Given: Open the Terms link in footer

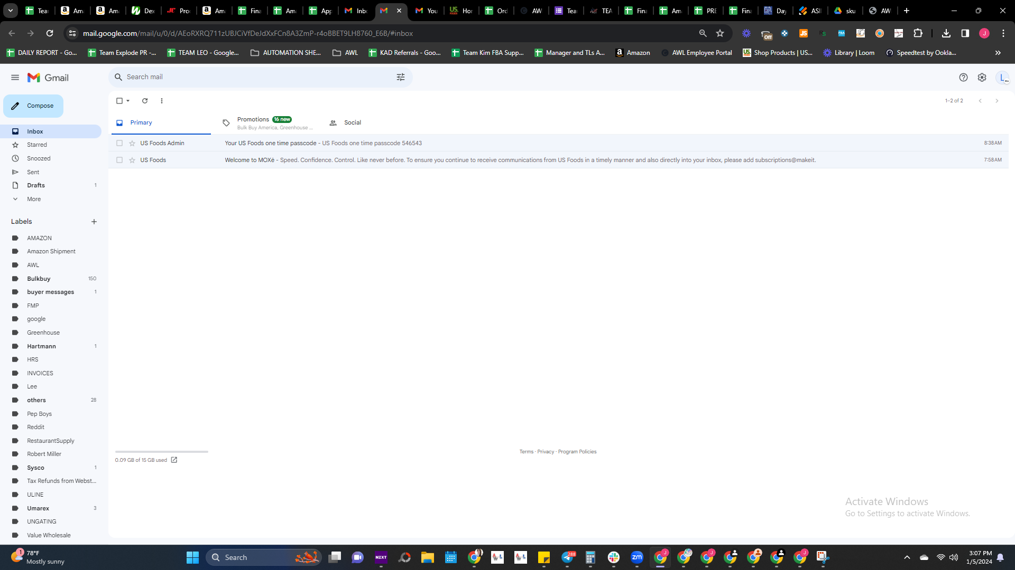Looking at the screenshot, I should pyautogui.click(x=527, y=452).
